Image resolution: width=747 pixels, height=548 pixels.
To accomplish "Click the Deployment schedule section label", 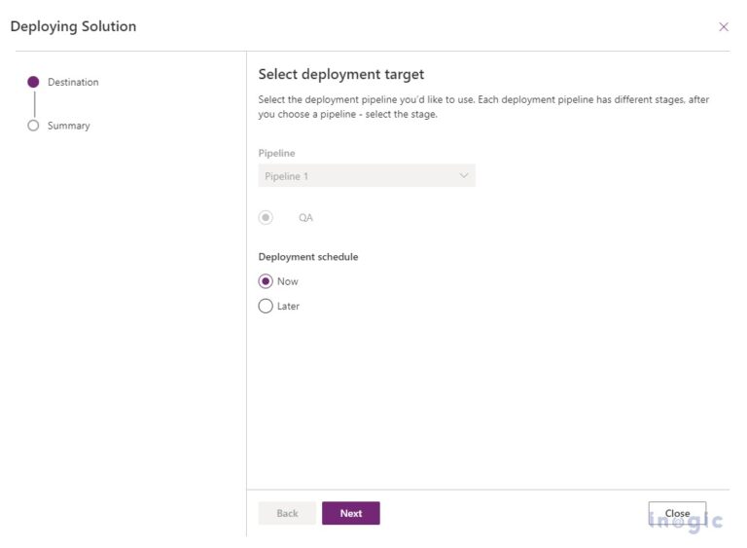I will [x=308, y=257].
